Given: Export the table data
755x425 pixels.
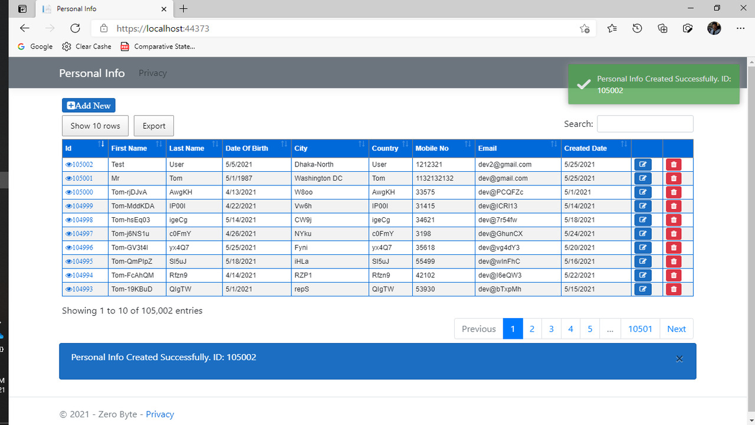Looking at the screenshot, I should 153,126.
